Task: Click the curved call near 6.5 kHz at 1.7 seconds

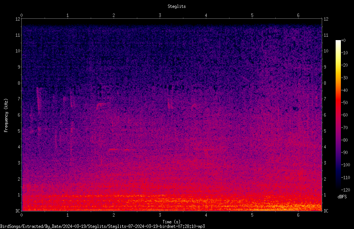Action: pos(102,106)
